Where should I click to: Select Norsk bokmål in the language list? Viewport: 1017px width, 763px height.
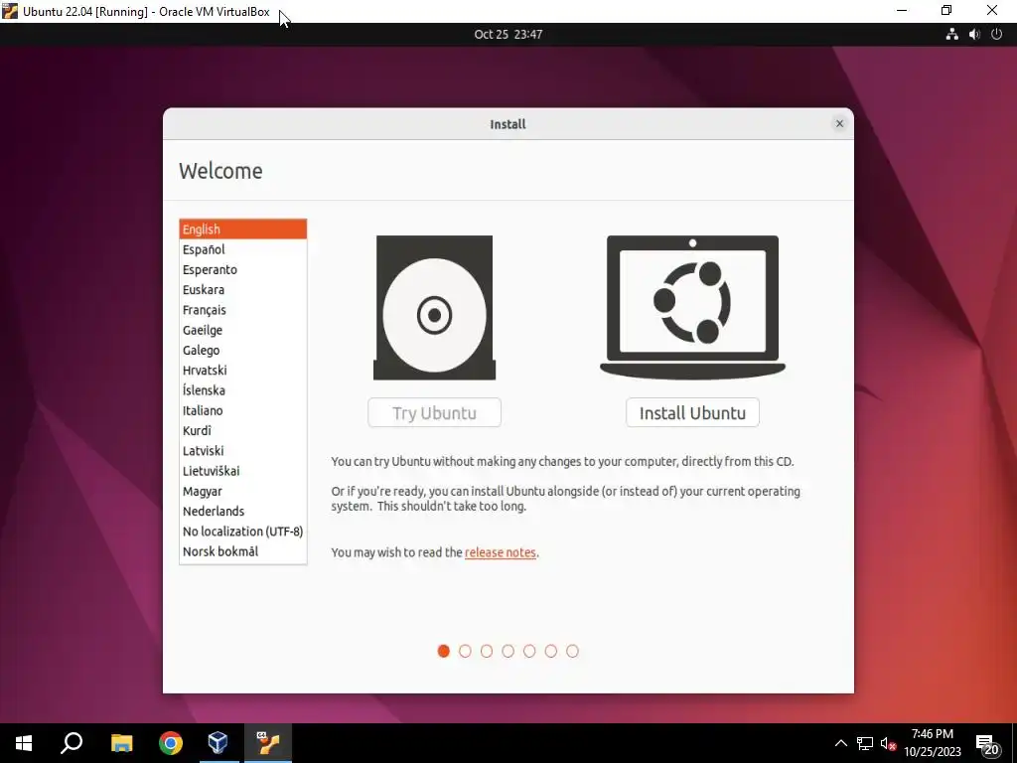(242, 551)
